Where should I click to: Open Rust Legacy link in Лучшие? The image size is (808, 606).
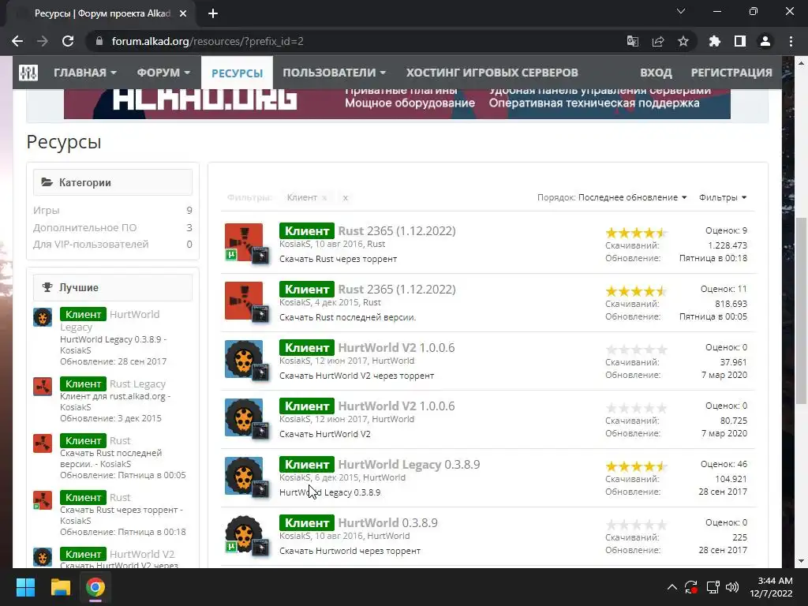click(x=137, y=384)
